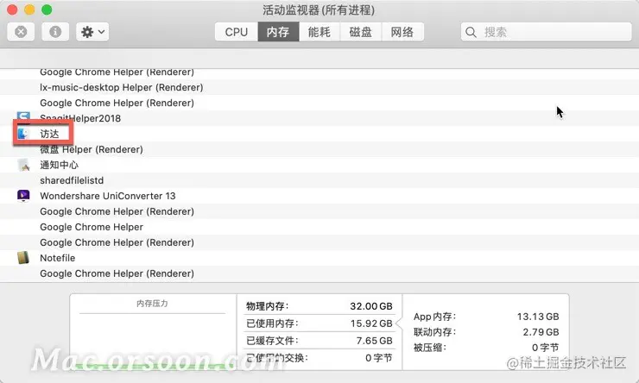
Task: Select the 内存 memory tab
Action: [x=278, y=32]
